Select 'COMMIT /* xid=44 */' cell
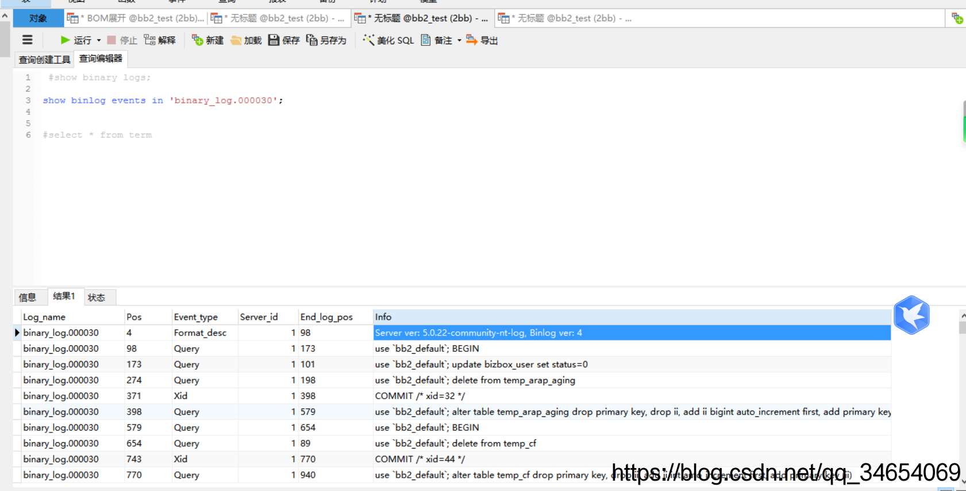Screen dimensions: 966x491 coord(632,459)
